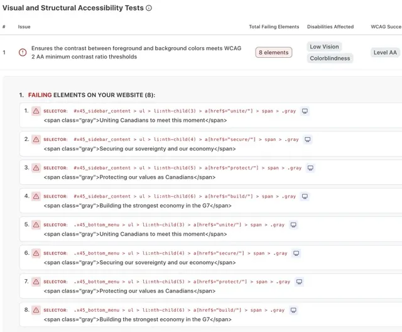402x332 pixels.
Task: Click the red alert icon for issue 1
Action: (x=23, y=52)
